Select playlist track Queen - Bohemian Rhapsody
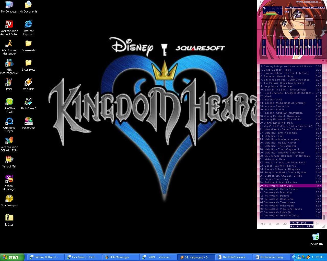 [290, 169]
